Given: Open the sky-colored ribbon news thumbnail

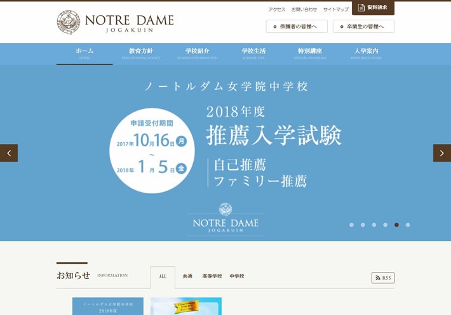Looking at the screenshot, I should point(186,306).
